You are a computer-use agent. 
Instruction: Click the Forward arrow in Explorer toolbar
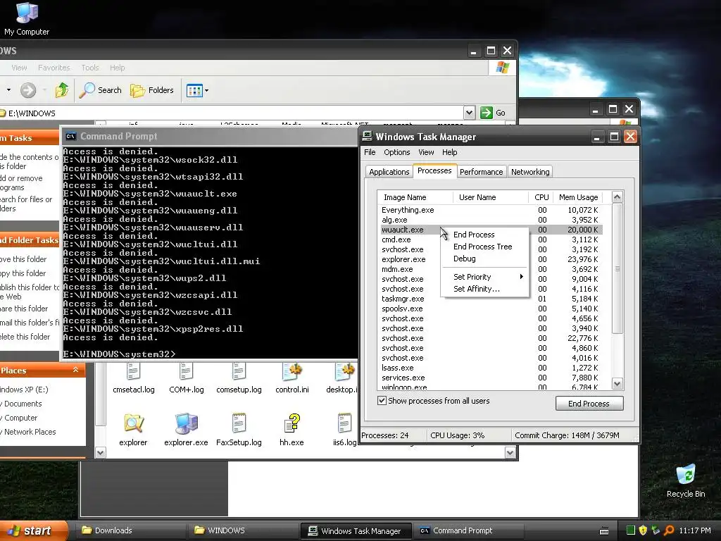28,90
